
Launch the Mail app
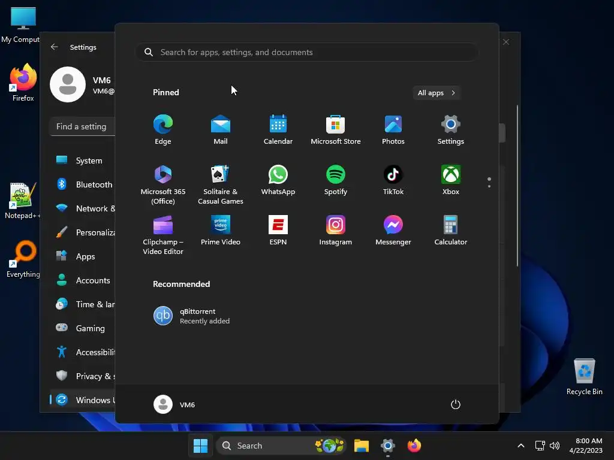click(x=221, y=130)
